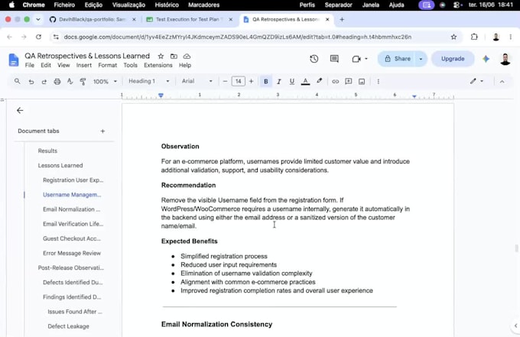Viewport: 520px width, 337px height.
Task: Open the Heading 1 style dropdown
Action: coord(148,81)
